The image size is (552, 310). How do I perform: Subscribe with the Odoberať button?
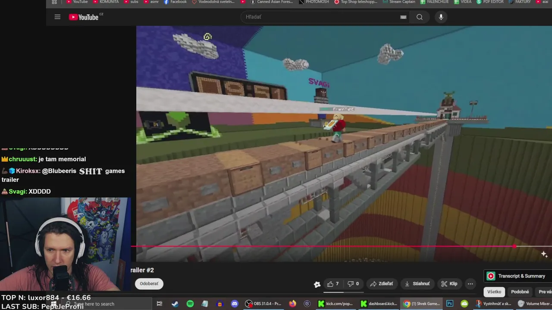(149, 284)
